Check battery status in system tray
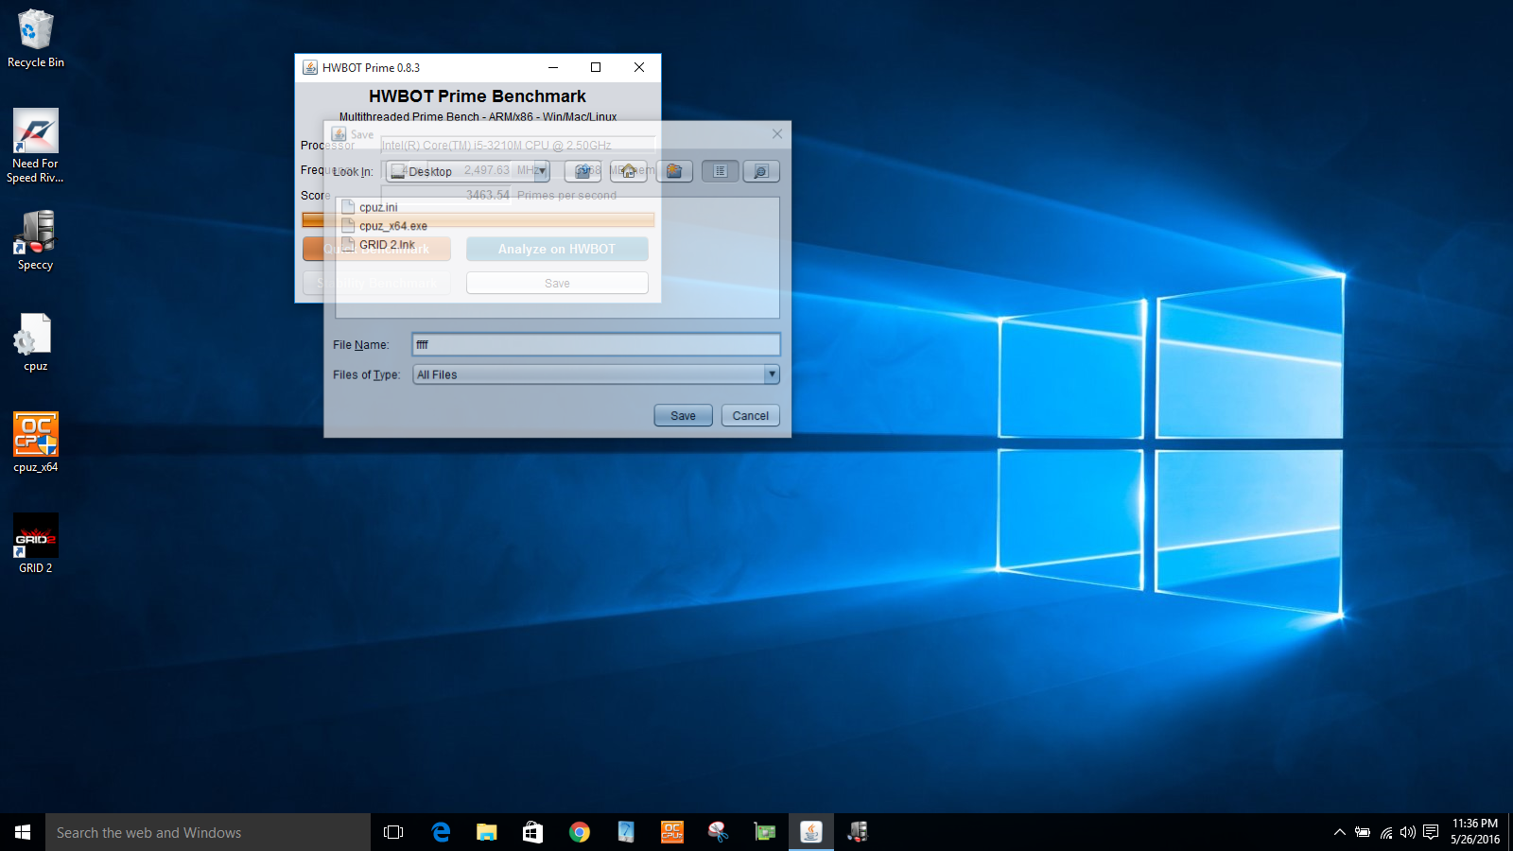The image size is (1513, 851). pos(1363,832)
